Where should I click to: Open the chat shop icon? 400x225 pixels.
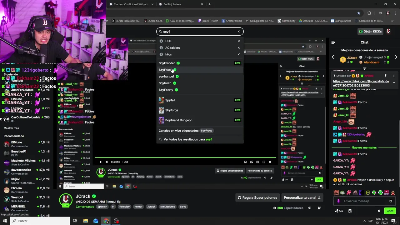click(x=350, y=211)
